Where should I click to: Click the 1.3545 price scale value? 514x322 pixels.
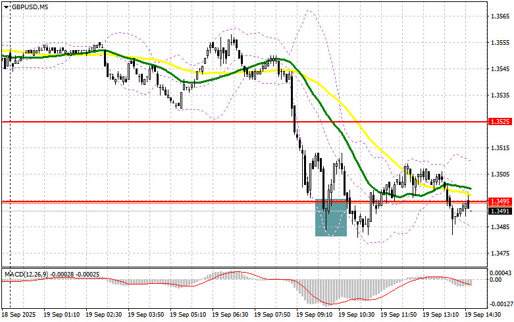(x=500, y=69)
